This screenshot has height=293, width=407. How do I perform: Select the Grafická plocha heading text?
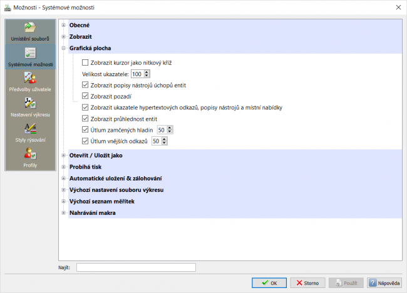click(x=90, y=48)
